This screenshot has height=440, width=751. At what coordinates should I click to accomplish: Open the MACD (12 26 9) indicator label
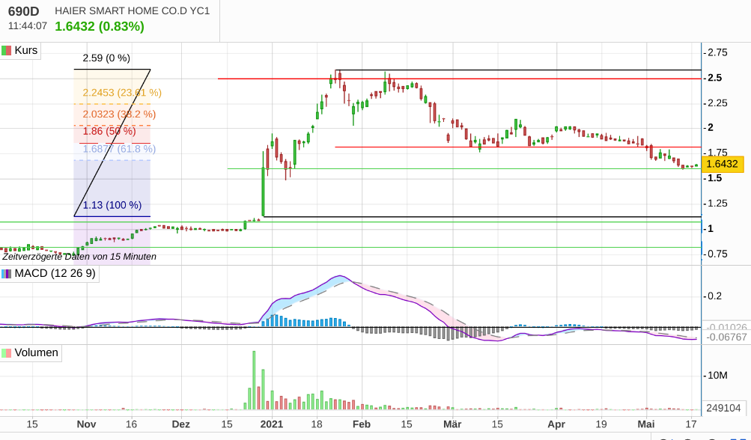[x=55, y=274]
